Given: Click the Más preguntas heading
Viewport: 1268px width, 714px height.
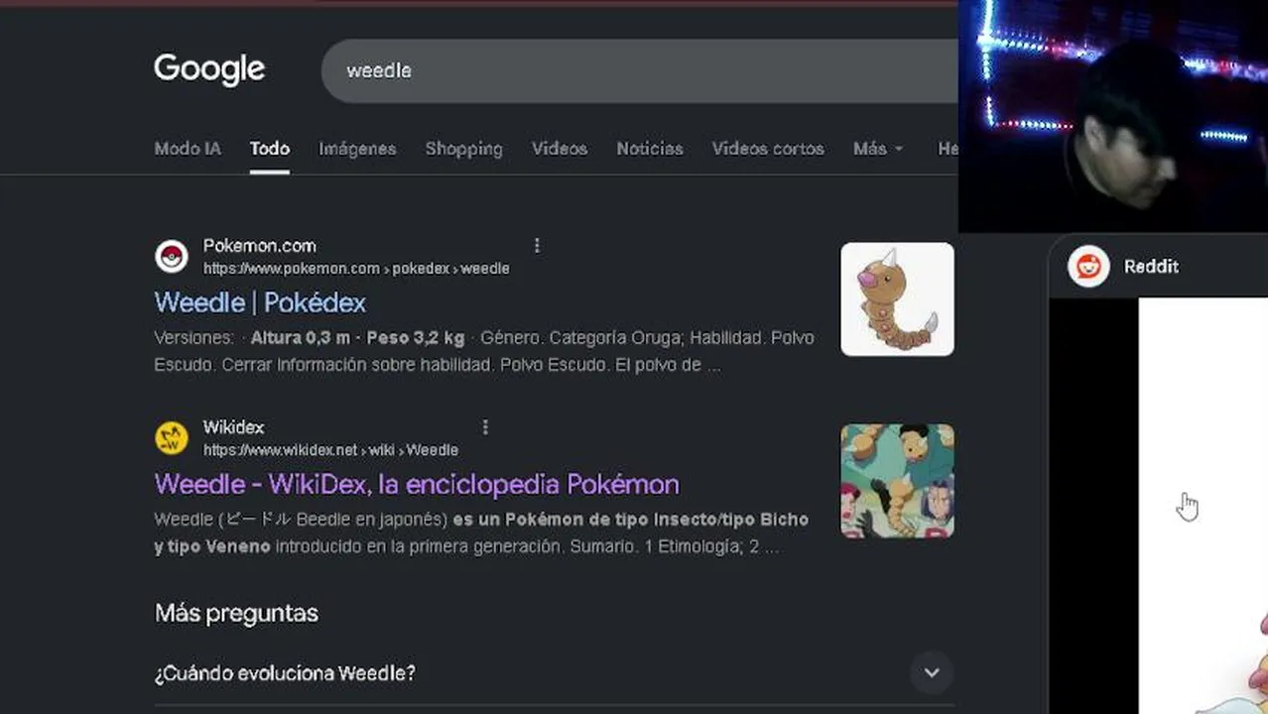Looking at the screenshot, I should 236,613.
